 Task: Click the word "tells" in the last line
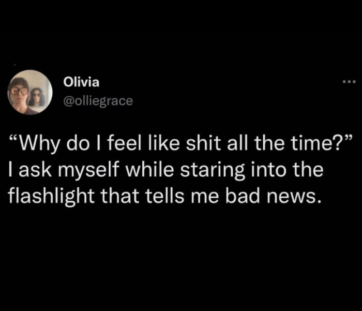point(164,197)
